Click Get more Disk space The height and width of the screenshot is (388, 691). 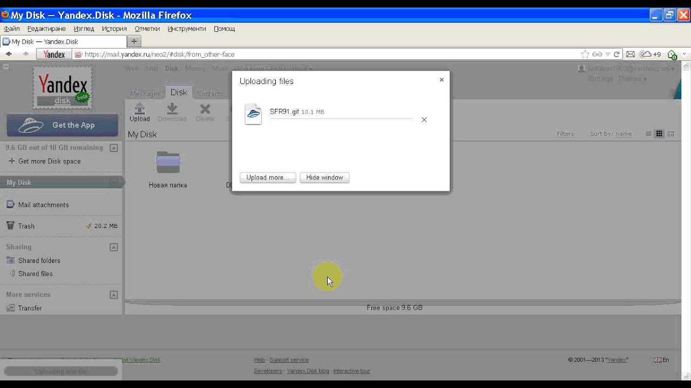click(49, 161)
